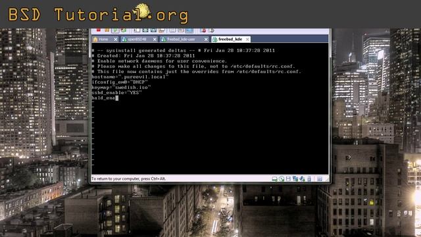The height and width of the screenshot is (237, 421).
Task: Click the network adapter status bar icon
Action: pos(295,179)
